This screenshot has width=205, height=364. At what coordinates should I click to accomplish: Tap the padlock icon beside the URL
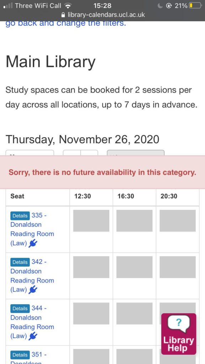pos(63,15)
